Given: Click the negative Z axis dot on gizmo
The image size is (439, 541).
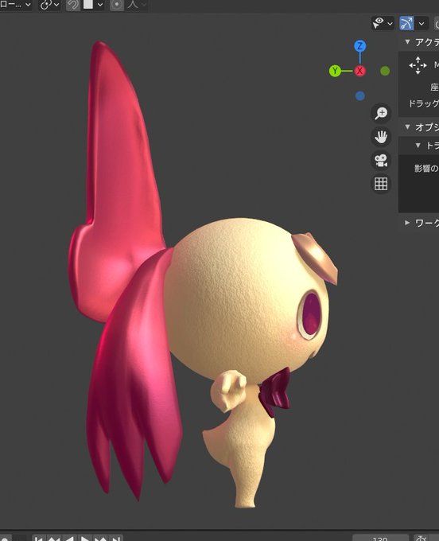Looking at the screenshot, I should click(360, 95).
